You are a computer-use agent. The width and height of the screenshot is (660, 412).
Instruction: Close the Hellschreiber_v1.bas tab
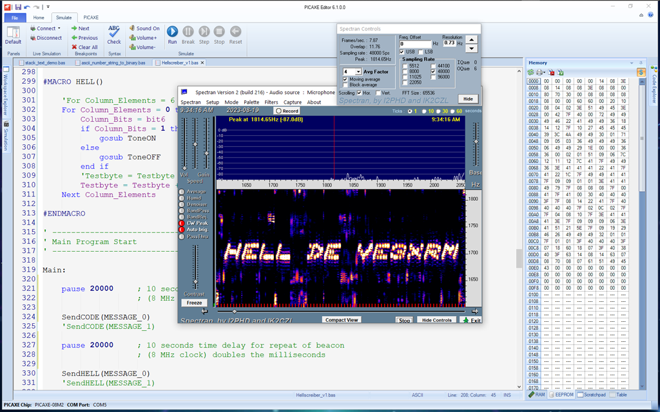coord(202,62)
